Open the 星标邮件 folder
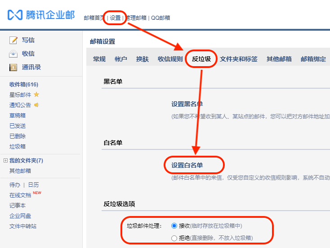The image size is (330, 248). click(x=20, y=95)
